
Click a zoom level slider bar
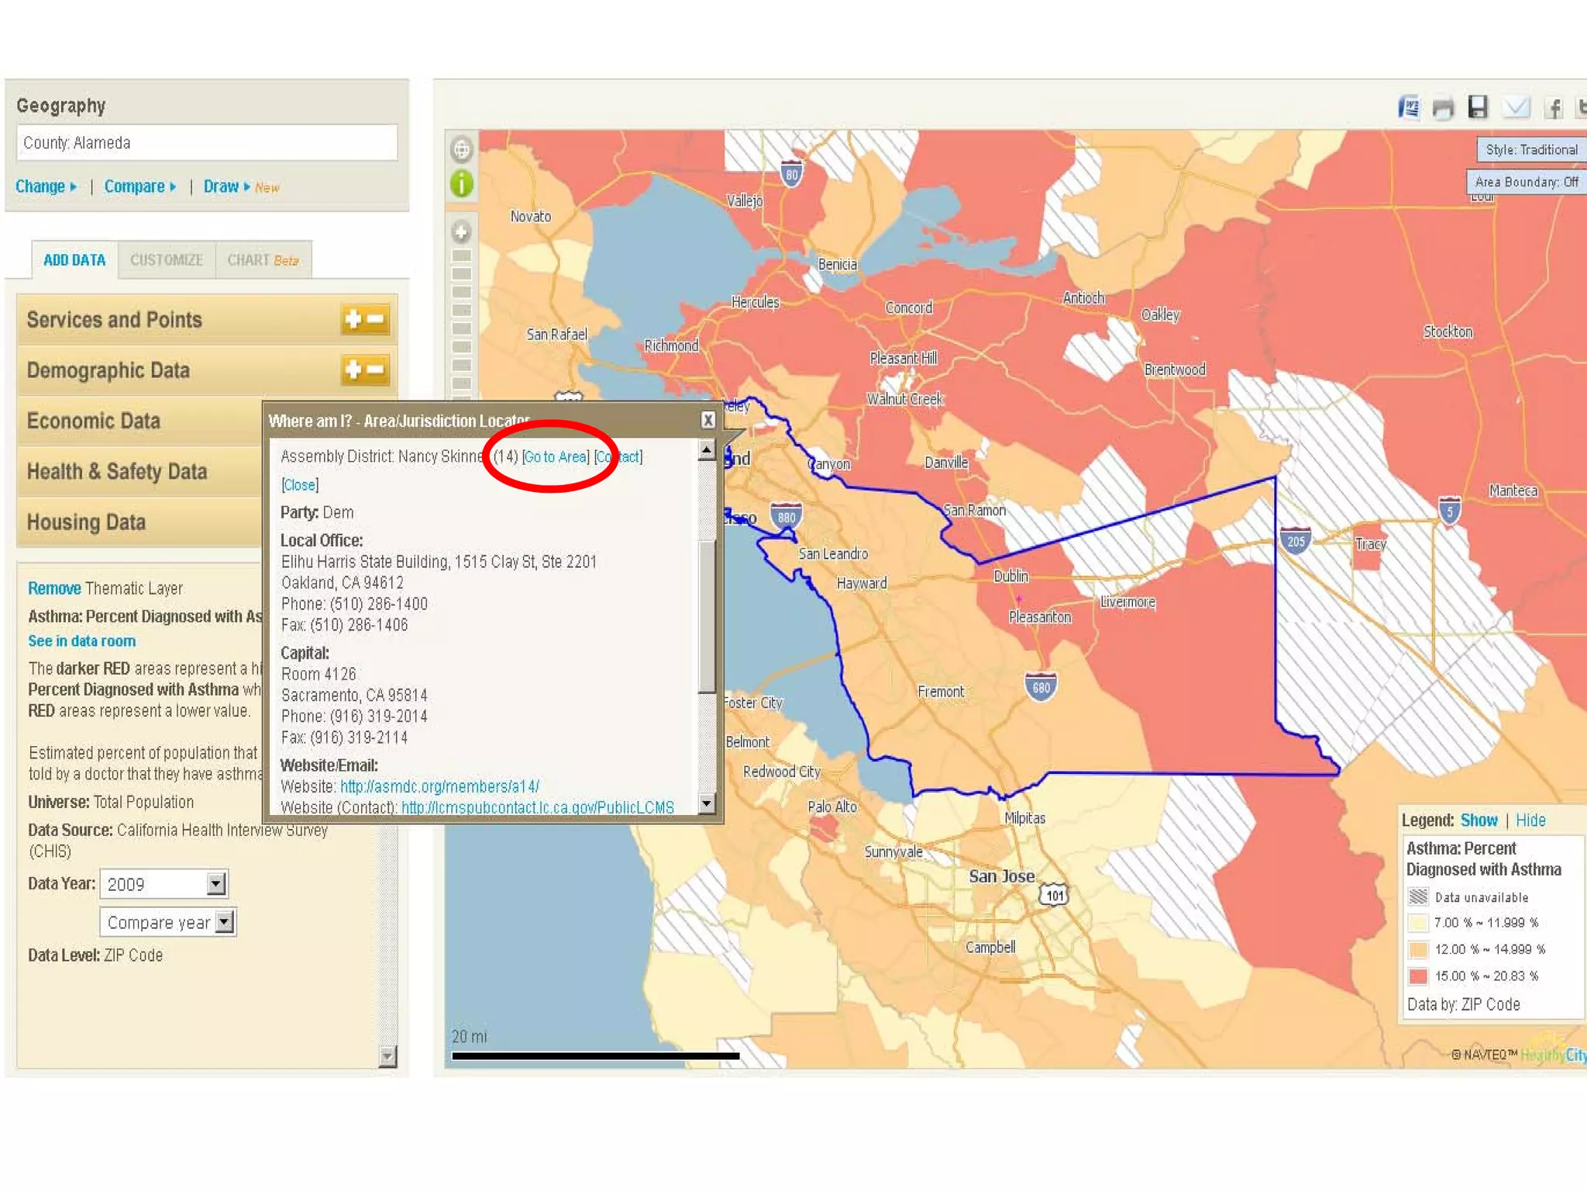pyautogui.click(x=461, y=311)
